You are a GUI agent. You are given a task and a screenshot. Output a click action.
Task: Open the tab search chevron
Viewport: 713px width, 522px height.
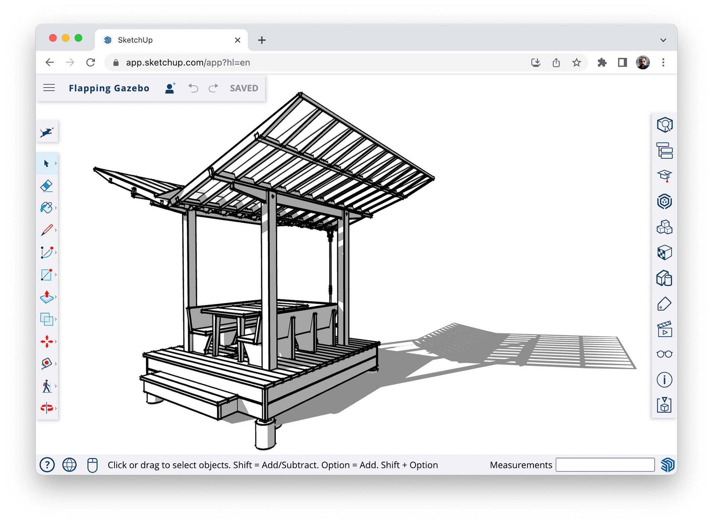(663, 40)
